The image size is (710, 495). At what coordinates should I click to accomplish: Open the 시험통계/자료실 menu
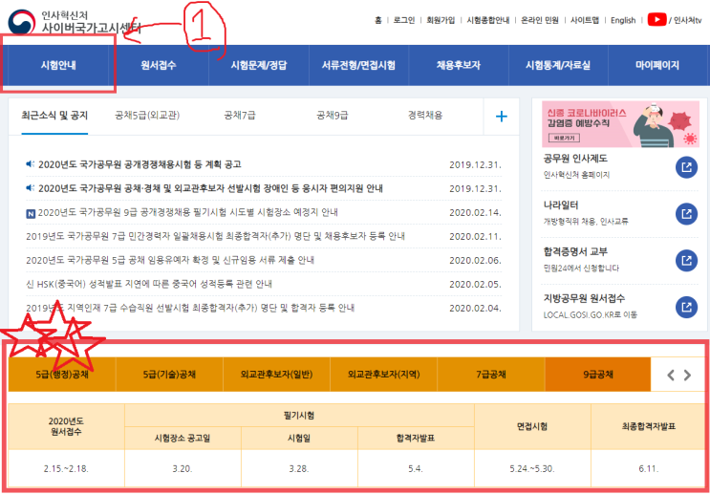click(x=558, y=65)
